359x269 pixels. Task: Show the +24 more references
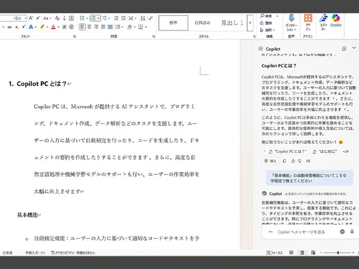point(346,151)
